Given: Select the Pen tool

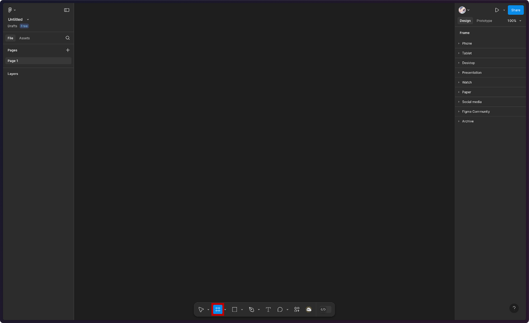Looking at the screenshot, I should pyautogui.click(x=251, y=309).
